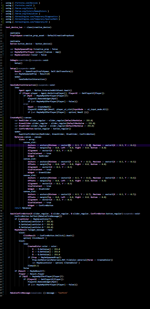The width and height of the screenshot is (150, 309).
Task: Click the 'if (Result := MaybeResult?):' line
Action: pyautogui.click(x=30, y=271)
